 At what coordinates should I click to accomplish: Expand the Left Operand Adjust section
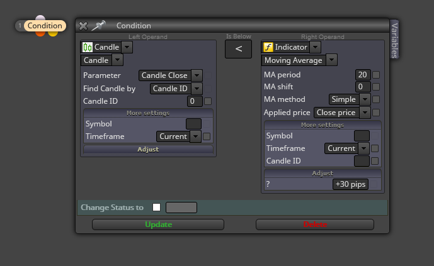[x=148, y=150]
